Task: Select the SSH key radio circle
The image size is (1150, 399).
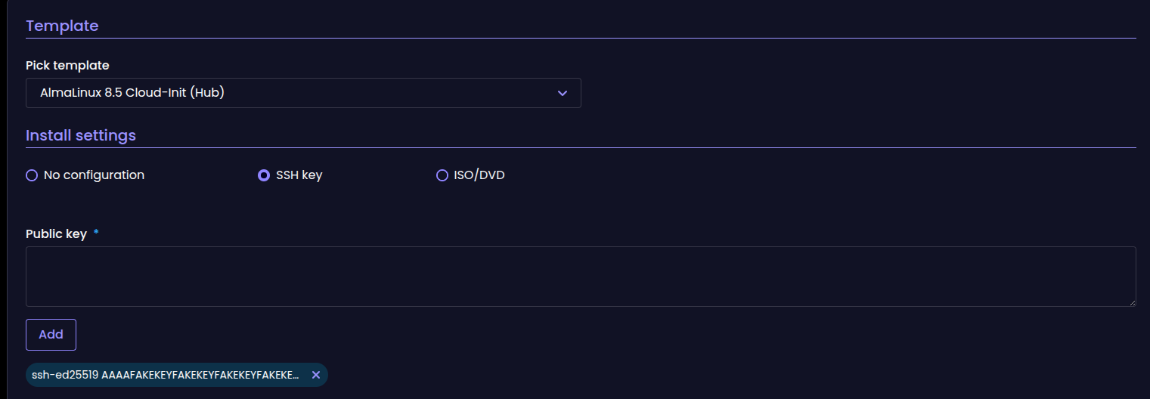Action: [264, 175]
